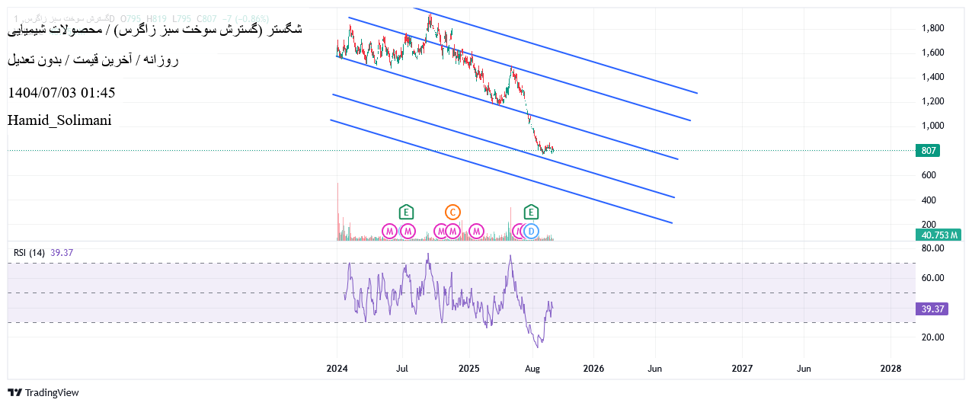Click the orange C event marker

452,213
